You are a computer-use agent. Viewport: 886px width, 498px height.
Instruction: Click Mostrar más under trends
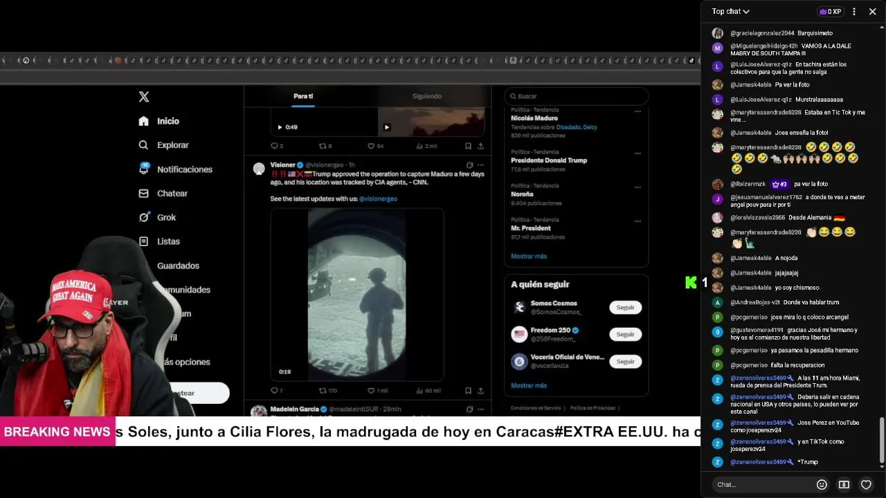click(529, 257)
